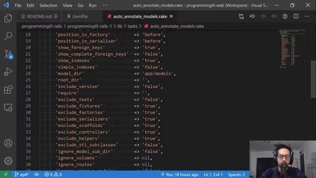Screen dimensions: 316x178
Task: Click 'ignore_routes' on line 38
Action: coord(75,165)
